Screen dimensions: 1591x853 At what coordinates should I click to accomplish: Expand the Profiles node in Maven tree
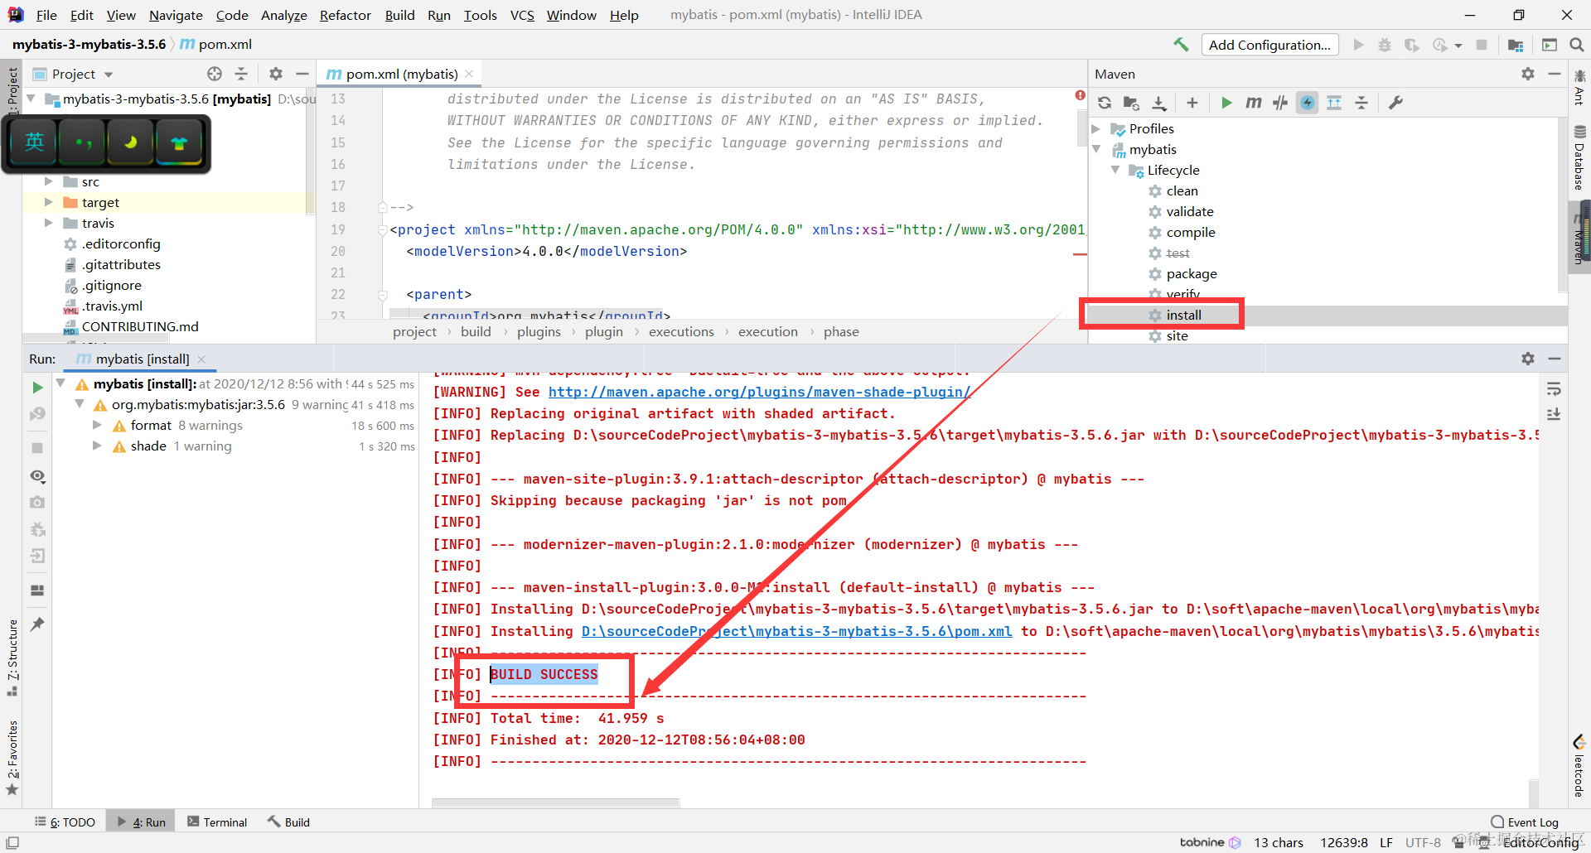tap(1096, 129)
